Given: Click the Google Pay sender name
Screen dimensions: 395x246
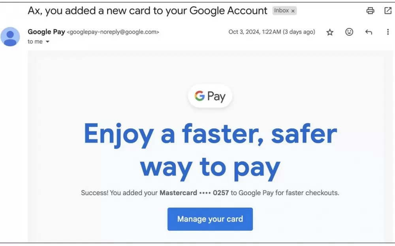Looking at the screenshot, I should click(x=46, y=32).
